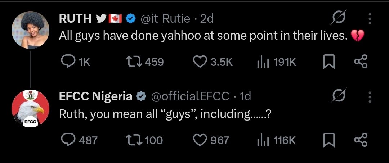This screenshot has width=389, height=163.
Task: Like EFCC Nigeria's reply with 967 likes
Action: point(211,140)
